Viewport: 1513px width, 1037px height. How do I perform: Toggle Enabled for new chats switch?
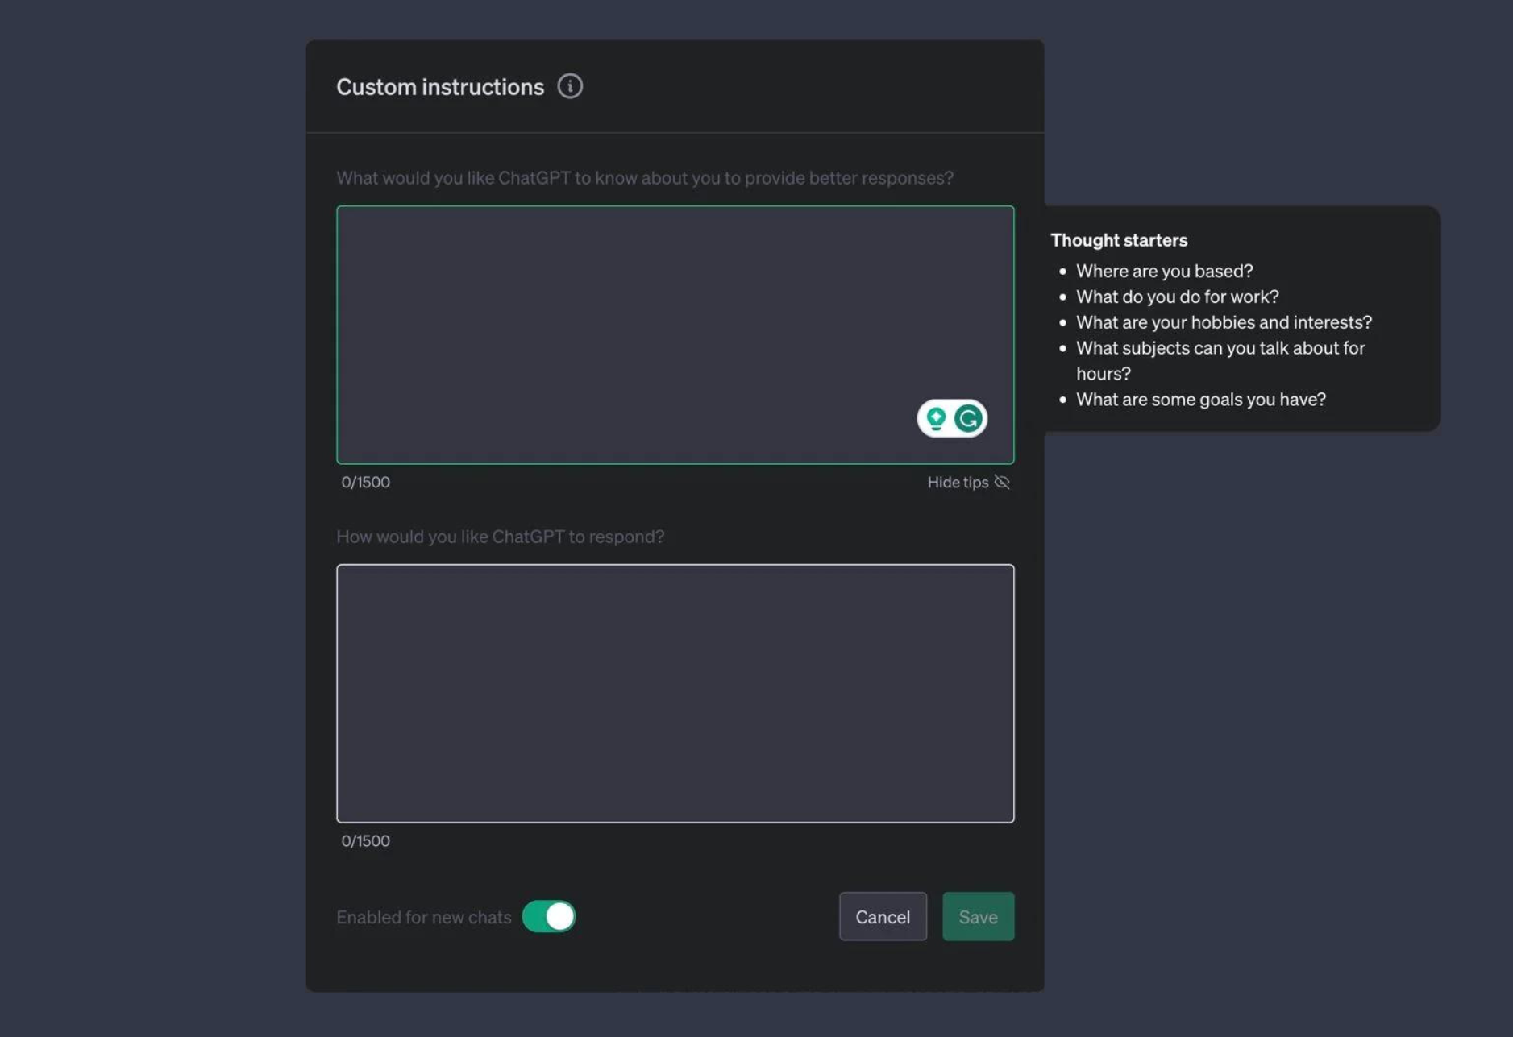549,916
